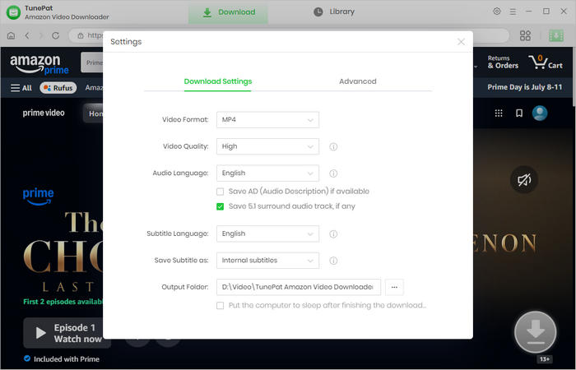Click the Rufus assistant button
The height and width of the screenshot is (370, 576).
pos(58,88)
